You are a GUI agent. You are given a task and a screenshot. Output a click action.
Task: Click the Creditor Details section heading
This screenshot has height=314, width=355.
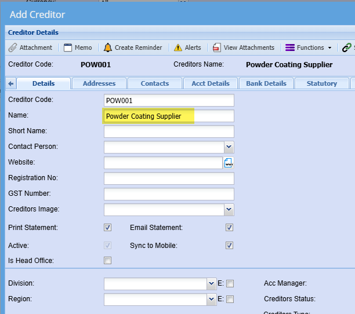click(33, 32)
